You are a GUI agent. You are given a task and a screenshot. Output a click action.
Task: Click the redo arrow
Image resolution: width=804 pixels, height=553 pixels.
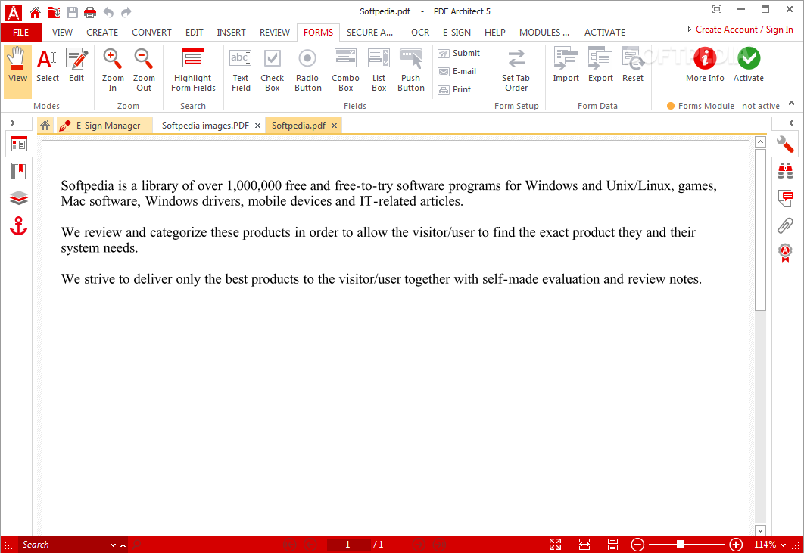[126, 12]
